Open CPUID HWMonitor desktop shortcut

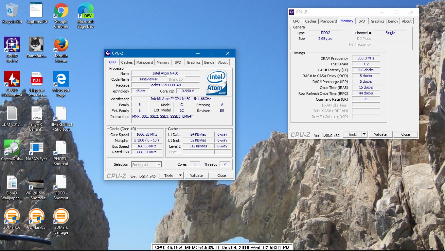click(x=12, y=84)
